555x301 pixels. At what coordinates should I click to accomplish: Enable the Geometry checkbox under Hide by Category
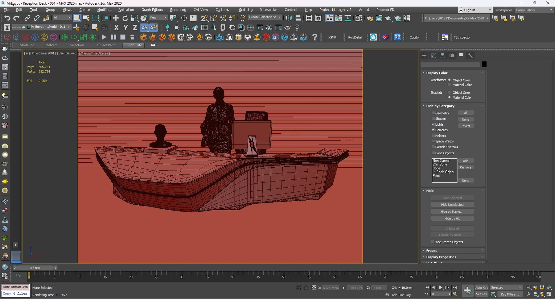click(x=434, y=113)
